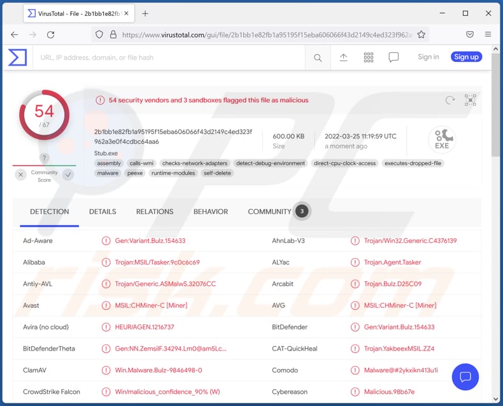Click the shield tracking protection icon
The height and width of the screenshot is (406, 503).
(99, 34)
